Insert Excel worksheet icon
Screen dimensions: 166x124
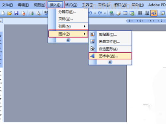[132, 13]
